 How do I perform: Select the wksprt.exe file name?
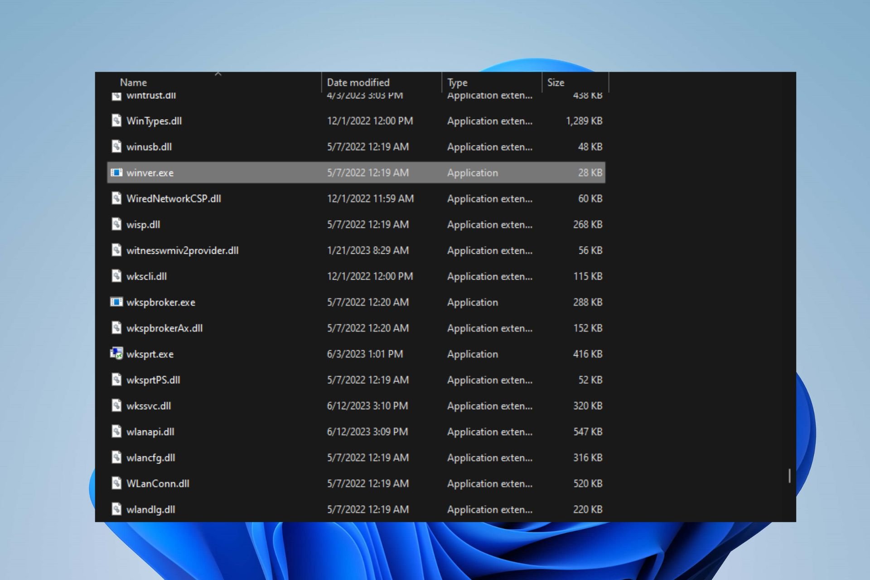point(150,354)
